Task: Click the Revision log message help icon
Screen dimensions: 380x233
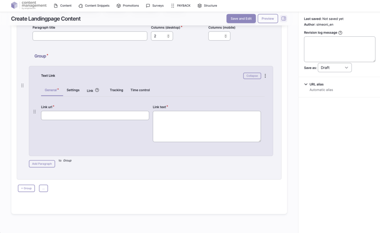Action: point(340,33)
